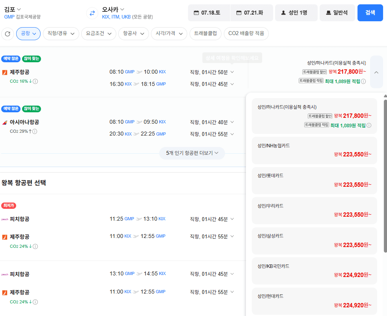
Task: Click 11:00 KIX return under 11:25 itinerary
Action: tap(121, 236)
